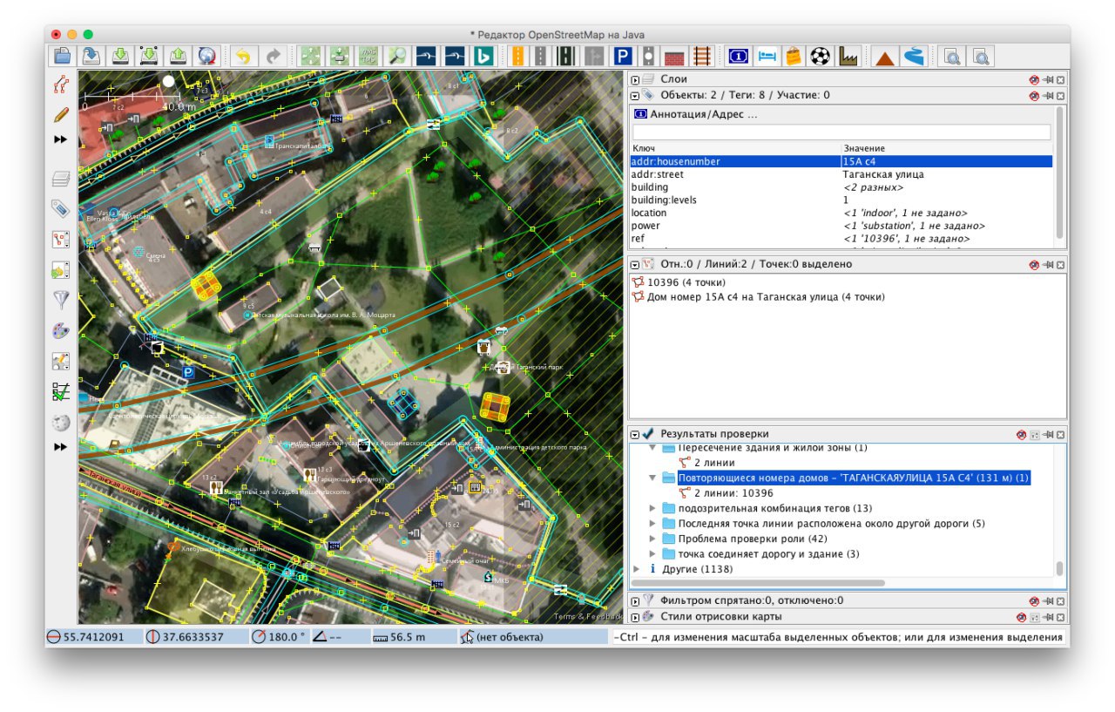The width and height of the screenshot is (1115, 712).
Task: Open the filter funnel panel from sidebar
Action: pyautogui.click(x=60, y=300)
